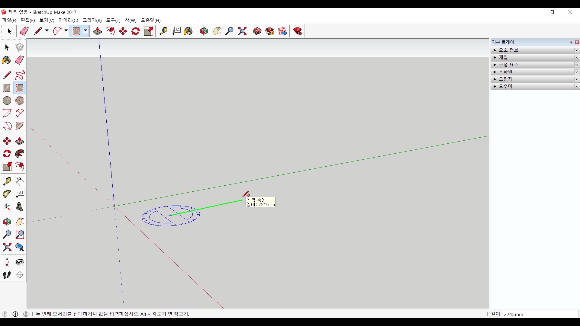Choose the Paint Bucket tool in left toolbar
This screenshot has width=580, height=326.
click(x=7, y=60)
